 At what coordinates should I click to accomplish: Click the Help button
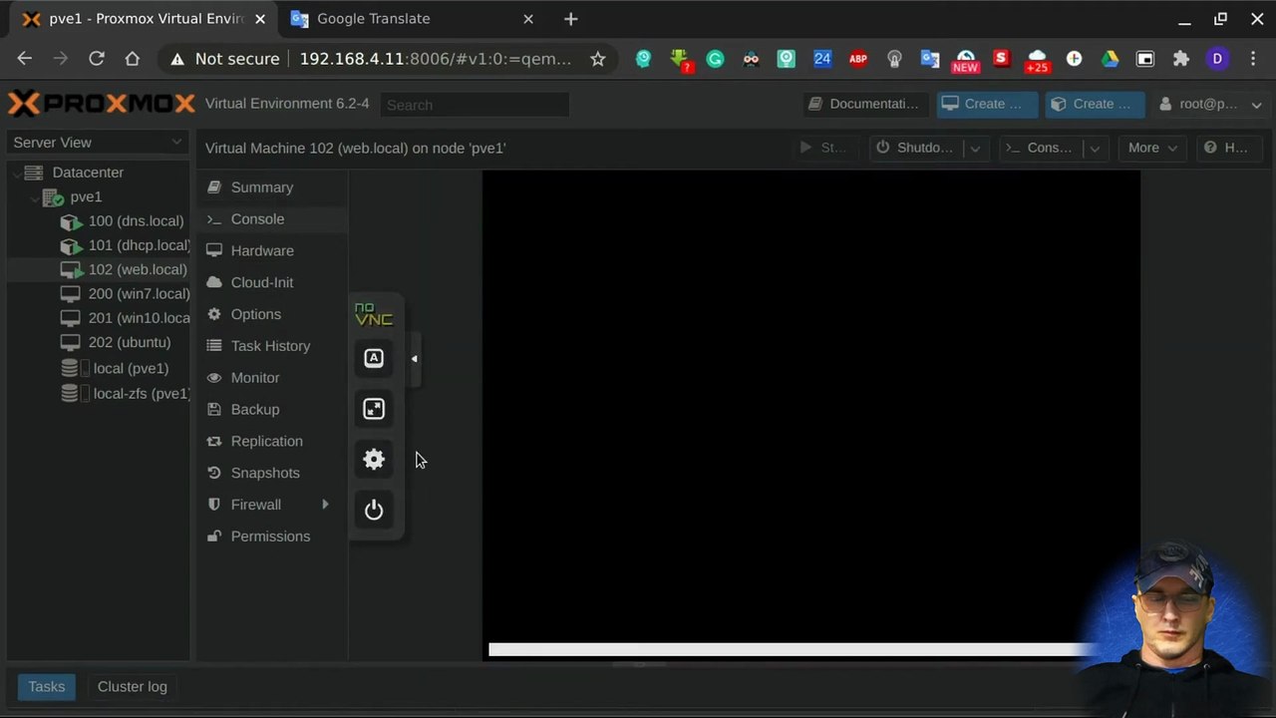(x=1227, y=148)
